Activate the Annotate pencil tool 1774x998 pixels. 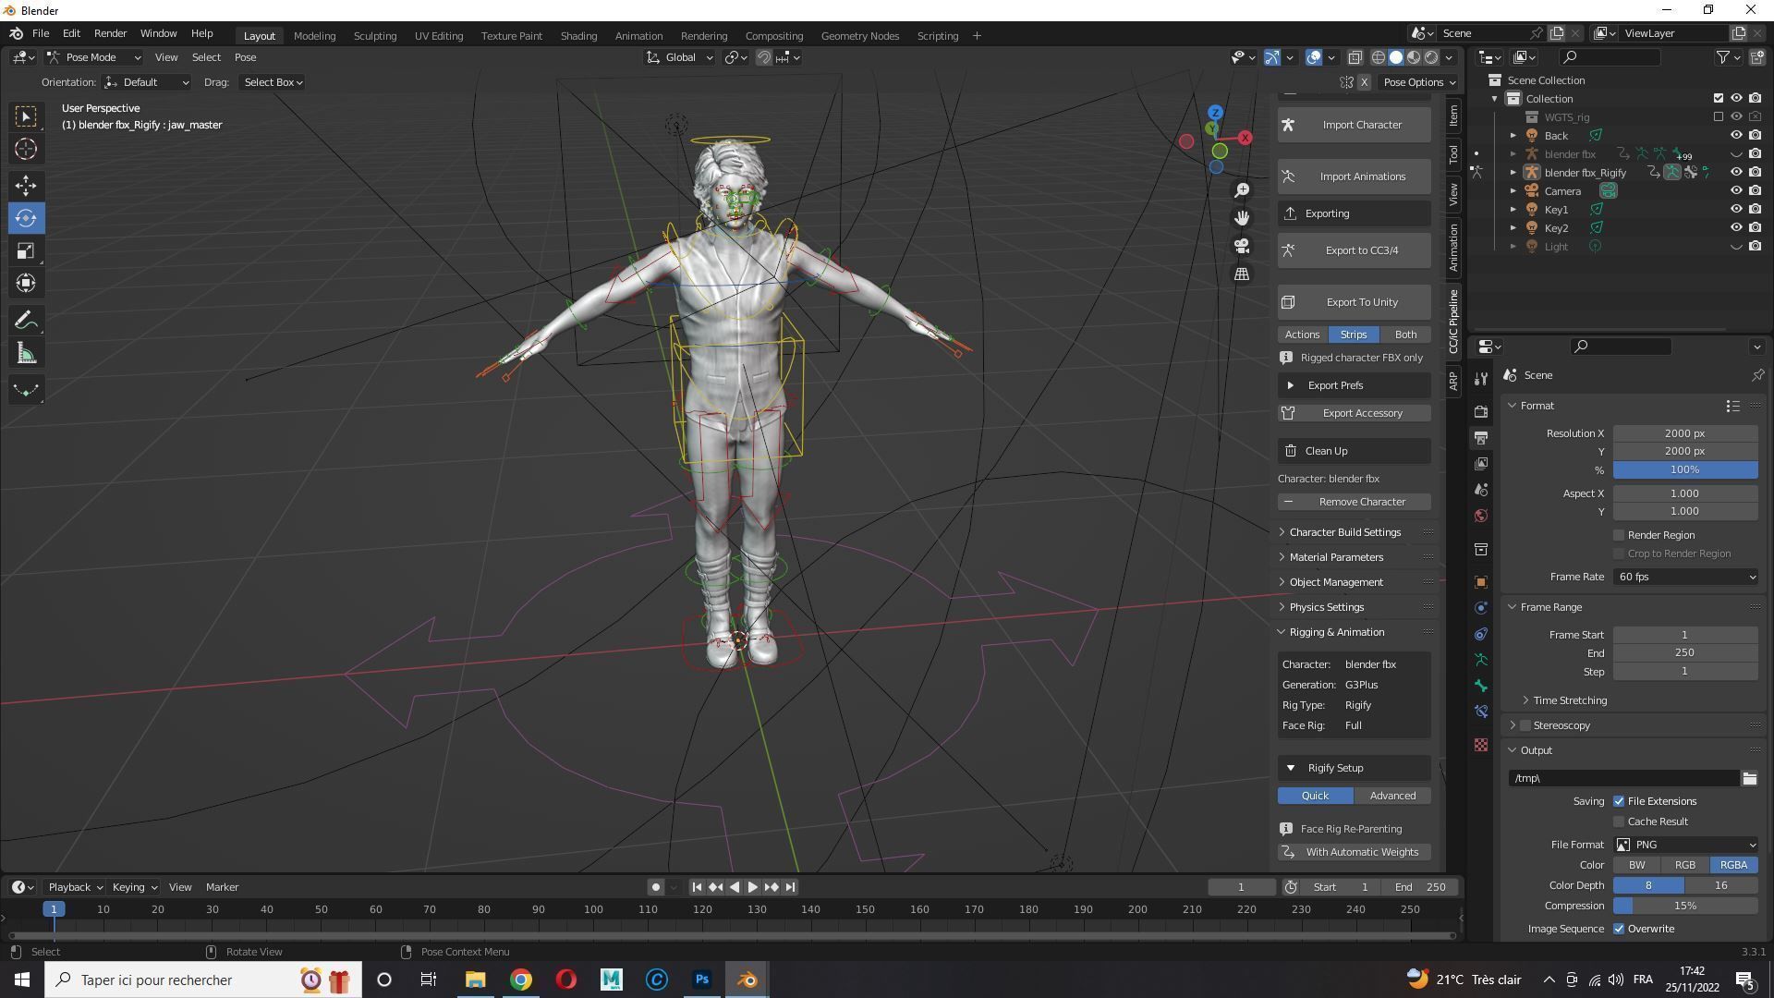[26, 321]
